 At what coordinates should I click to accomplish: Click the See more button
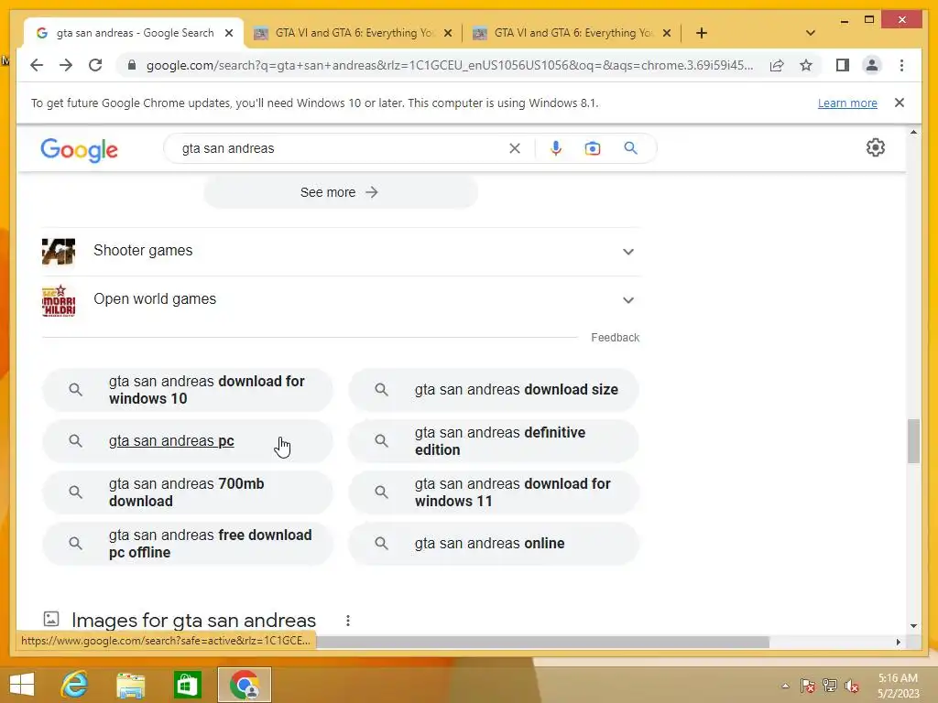tap(341, 192)
